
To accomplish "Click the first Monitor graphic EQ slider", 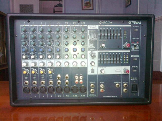I will pos(101,34).
